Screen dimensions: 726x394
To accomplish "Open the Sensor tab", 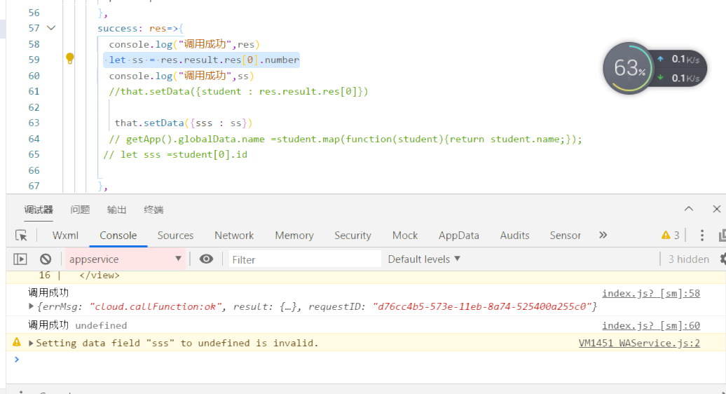I will coord(565,236).
